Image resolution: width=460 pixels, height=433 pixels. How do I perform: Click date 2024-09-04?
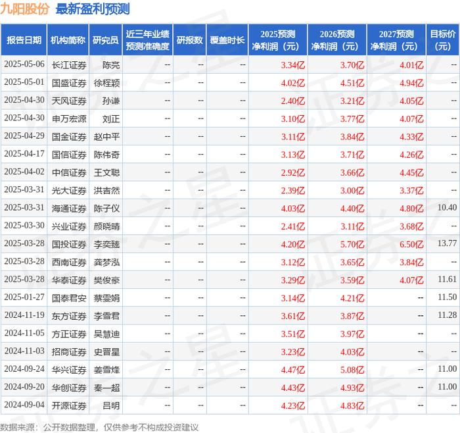click(x=24, y=405)
